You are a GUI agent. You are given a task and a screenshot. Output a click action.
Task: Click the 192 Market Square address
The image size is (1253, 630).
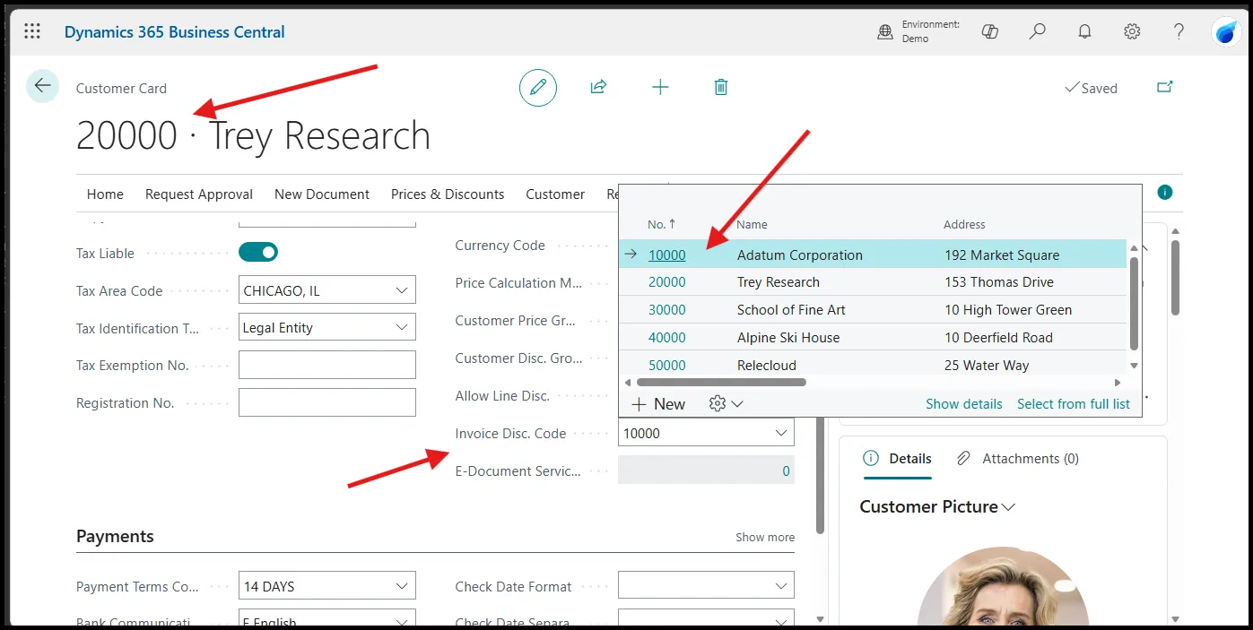pyautogui.click(x=1001, y=255)
